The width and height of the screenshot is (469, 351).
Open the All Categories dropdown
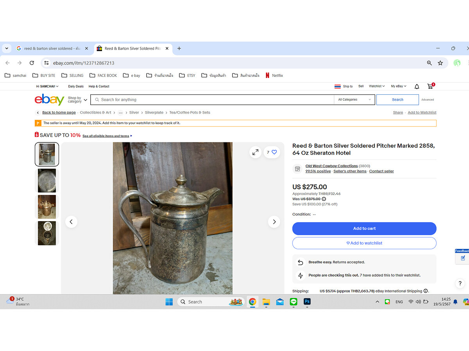coord(354,99)
